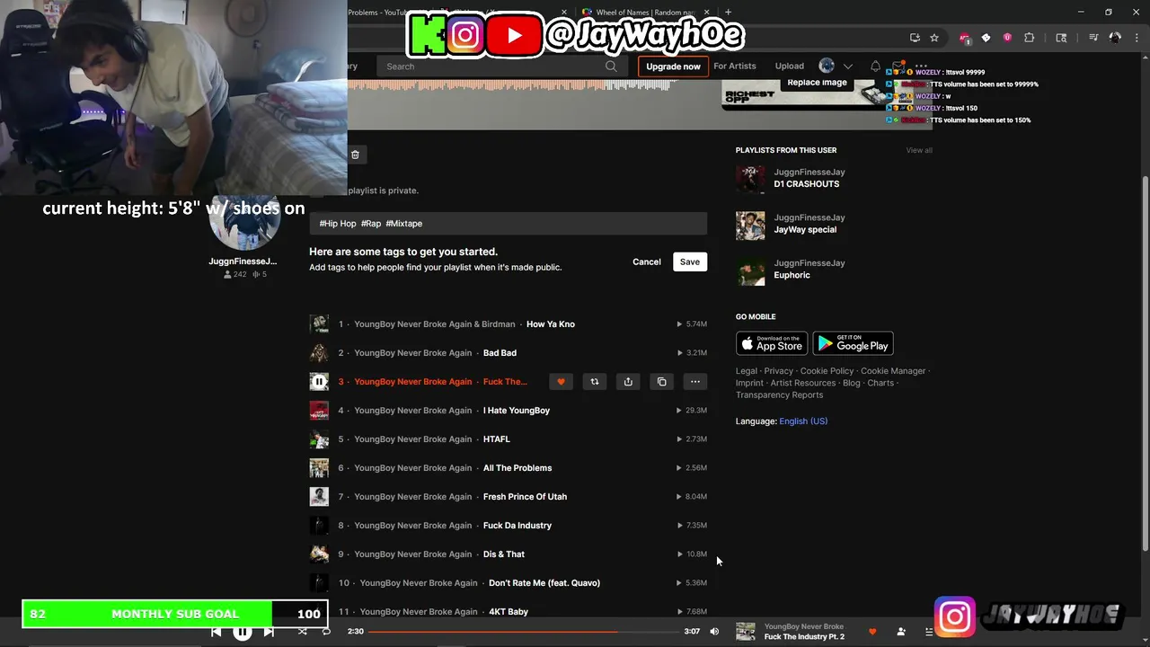
Task: Bookmark page with the star icon
Action: pyautogui.click(x=934, y=38)
